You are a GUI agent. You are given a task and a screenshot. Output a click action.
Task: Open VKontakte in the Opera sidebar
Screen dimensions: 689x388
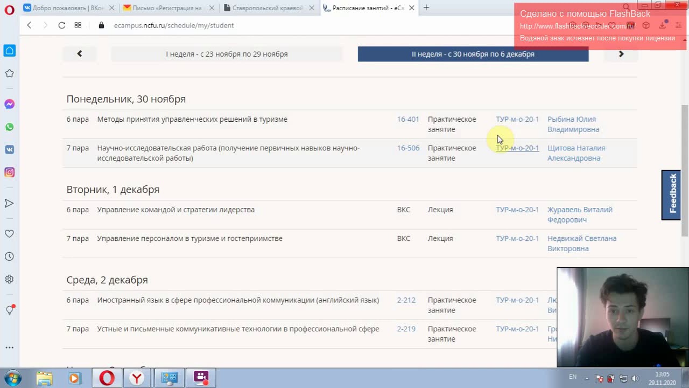10,150
